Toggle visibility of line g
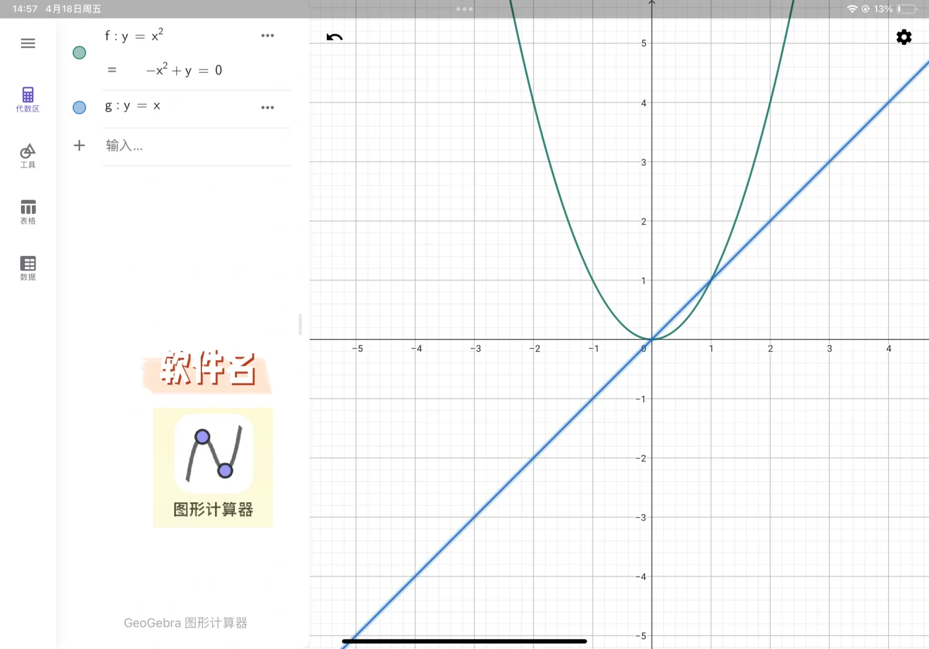The height and width of the screenshot is (649, 929). point(79,108)
